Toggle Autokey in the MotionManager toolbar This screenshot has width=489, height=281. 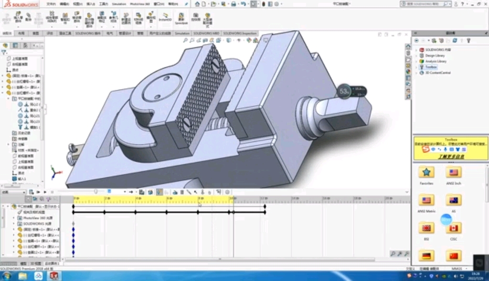pyautogui.click(x=159, y=192)
